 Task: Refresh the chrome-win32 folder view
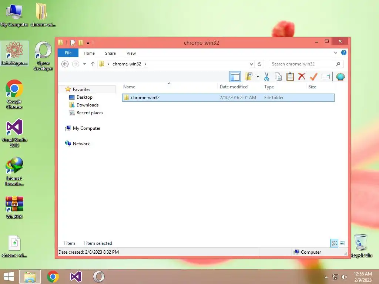point(259,64)
